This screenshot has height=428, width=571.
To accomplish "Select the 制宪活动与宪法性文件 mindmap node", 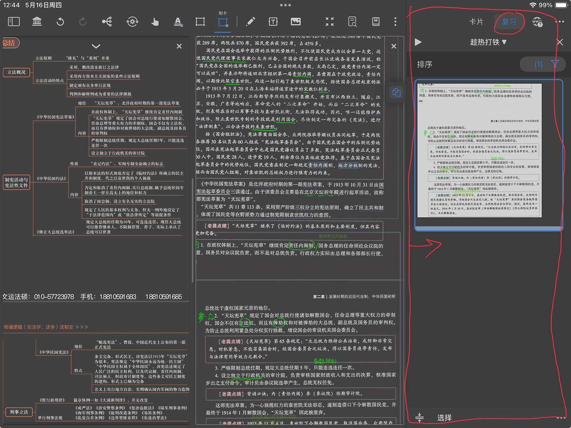I will pyautogui.click(x=16, y=182).
